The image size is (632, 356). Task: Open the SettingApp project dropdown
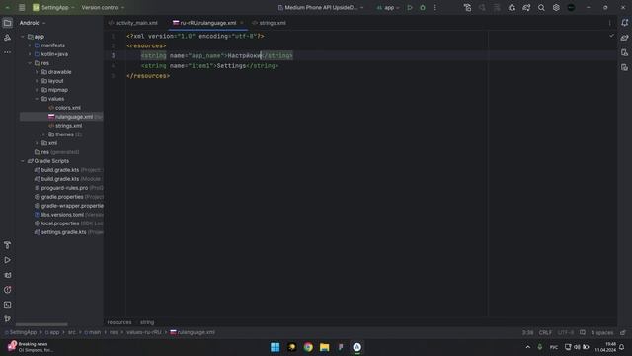[x=53, y=8]
